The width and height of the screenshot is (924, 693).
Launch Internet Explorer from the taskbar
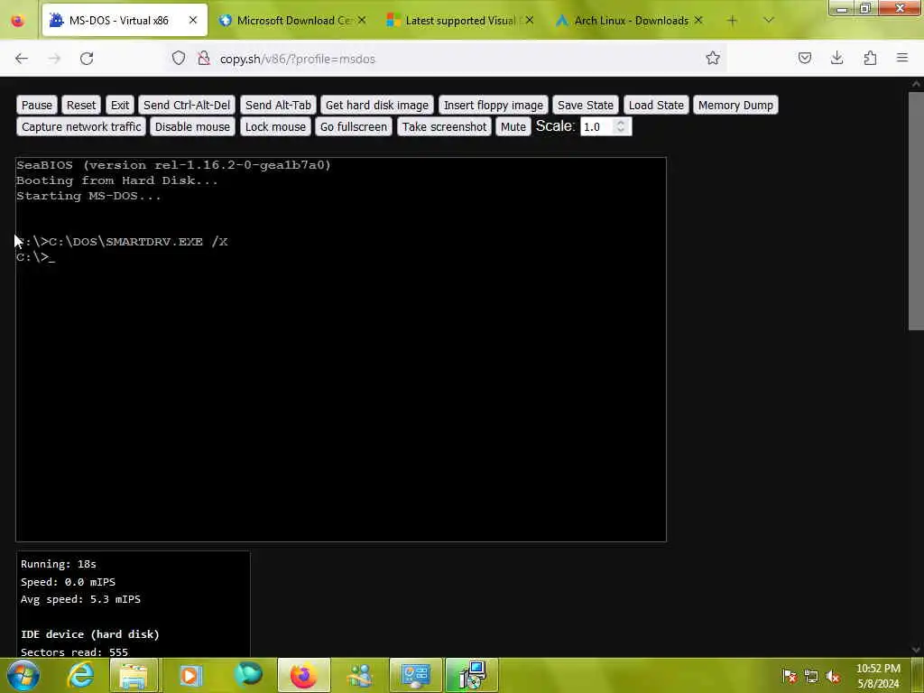80,675
